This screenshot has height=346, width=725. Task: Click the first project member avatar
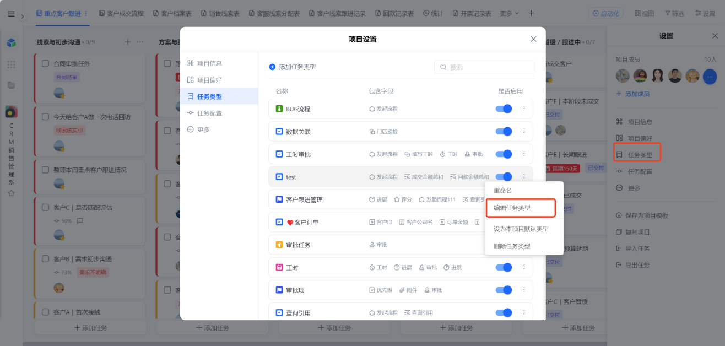click(623, 76)
